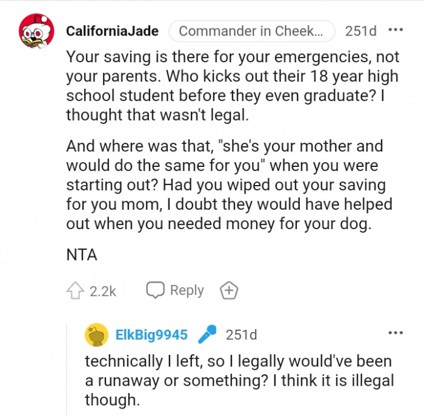Upvote CaliforniaJade's comment

[75, 291]
